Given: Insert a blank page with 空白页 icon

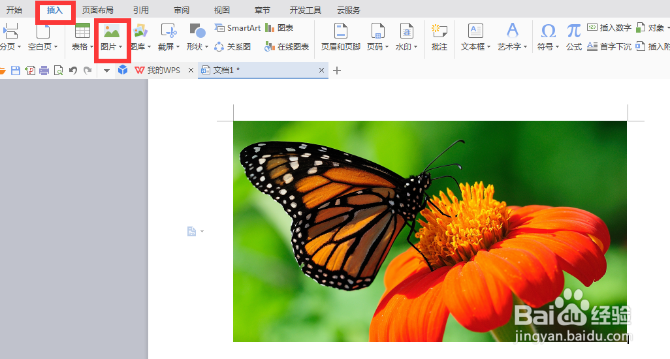Looking at the screenshot, I should coord(42,31).
